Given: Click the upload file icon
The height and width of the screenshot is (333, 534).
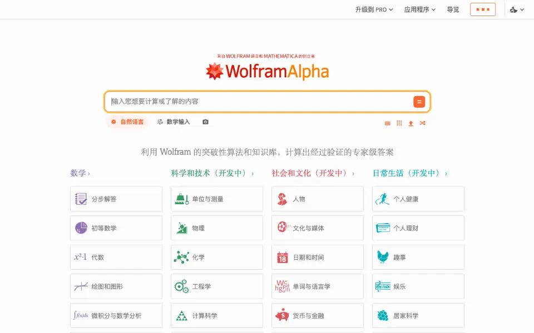Looking at the screenshot, I should [x=411, y=123].
